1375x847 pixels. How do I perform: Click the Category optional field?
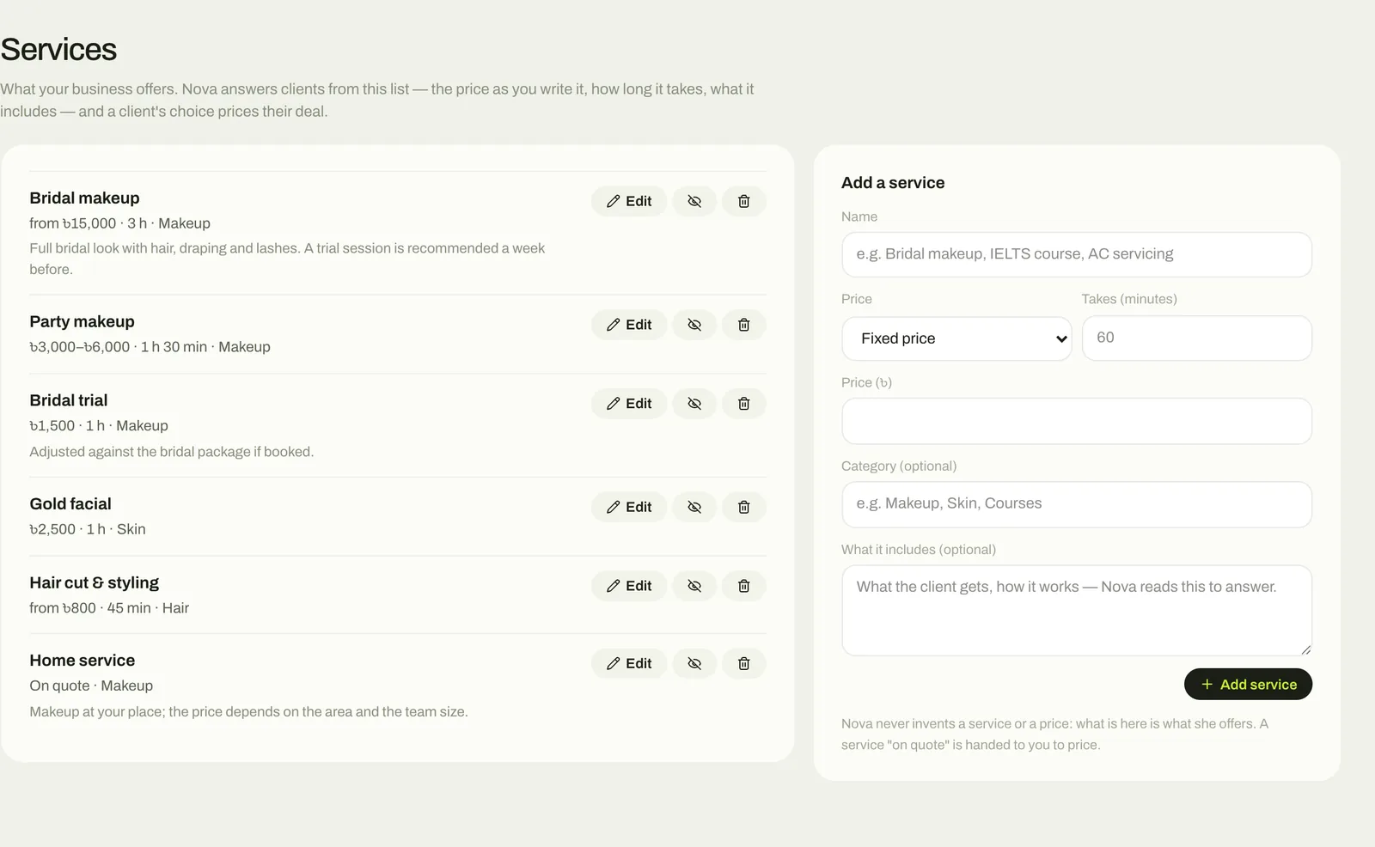click(1077, 504)
